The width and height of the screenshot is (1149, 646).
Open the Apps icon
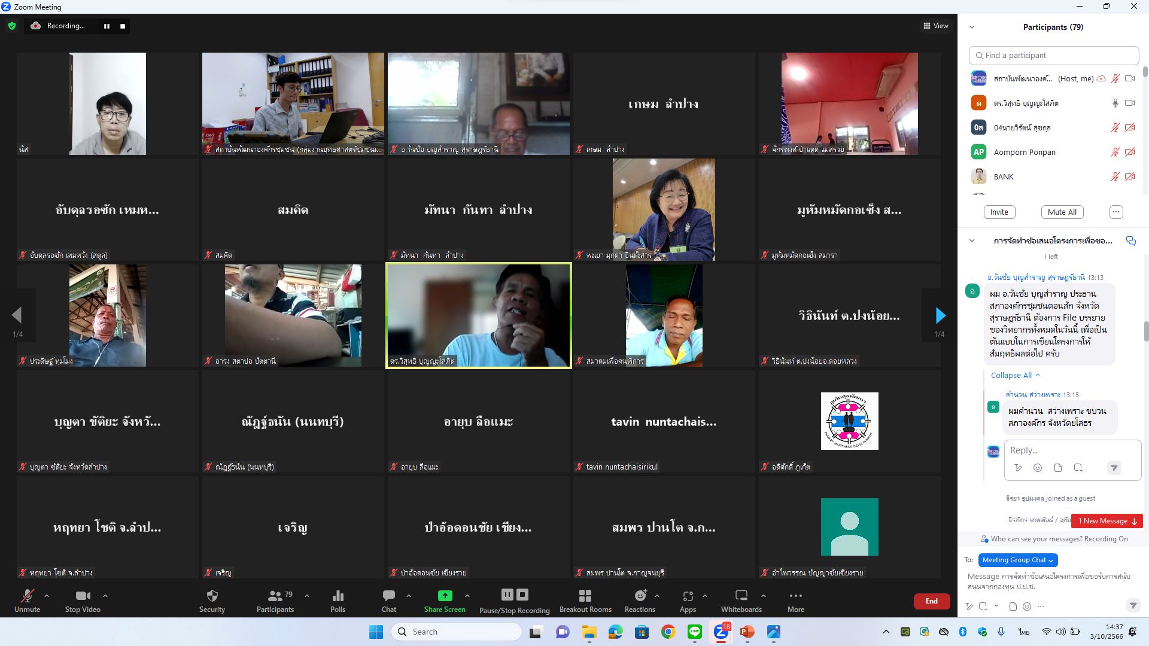pyautogui.click(x=688, y=596)
